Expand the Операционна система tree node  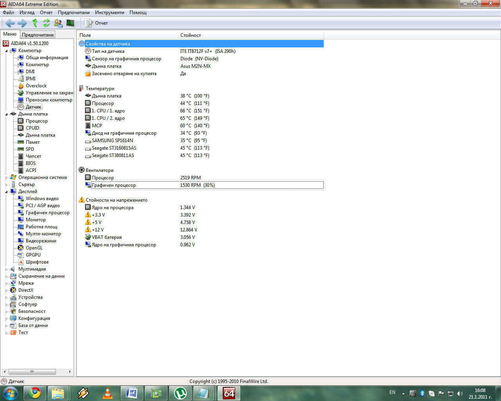point(7,178)
